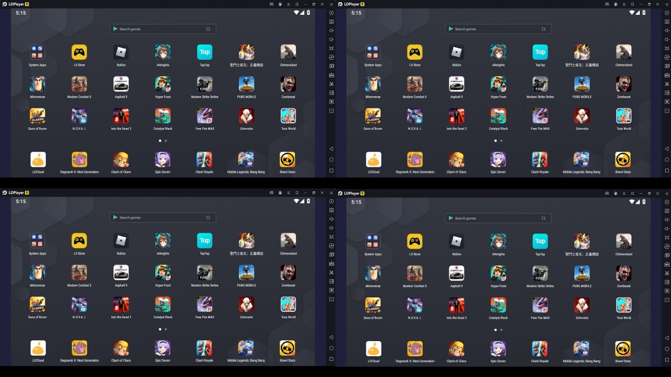
Task: Tap Android back arrow in bottom-left window sidebar
Action: pos(331,337)
